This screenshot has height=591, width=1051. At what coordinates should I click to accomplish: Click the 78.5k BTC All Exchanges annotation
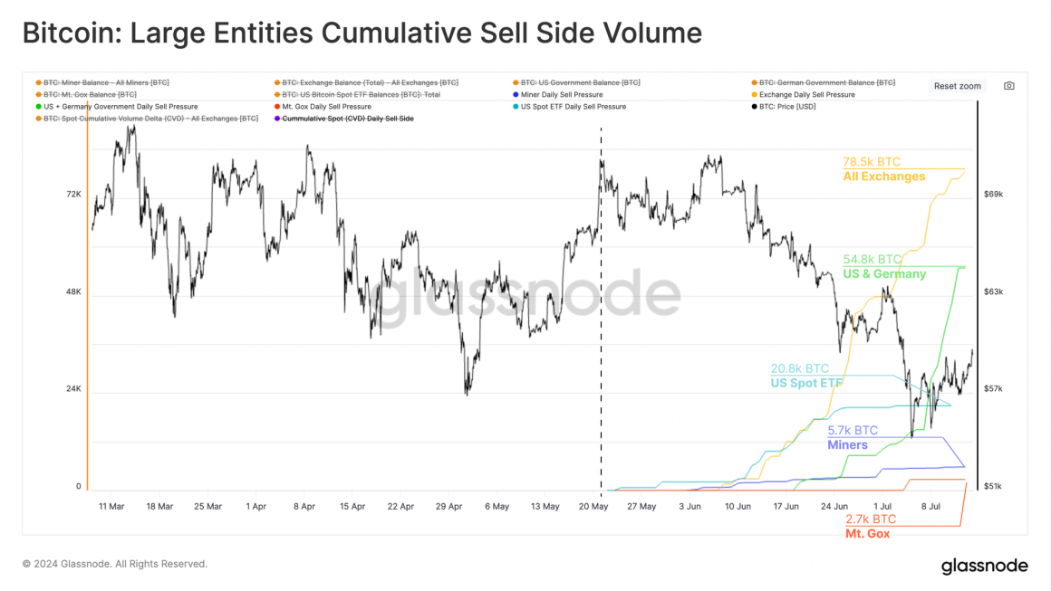883,169
